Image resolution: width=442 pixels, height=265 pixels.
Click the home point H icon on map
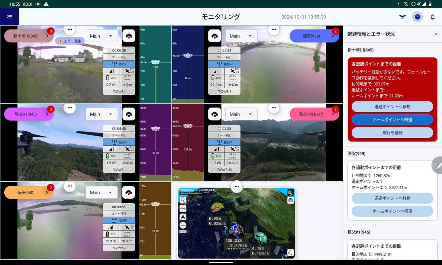[x=290, y=200]
